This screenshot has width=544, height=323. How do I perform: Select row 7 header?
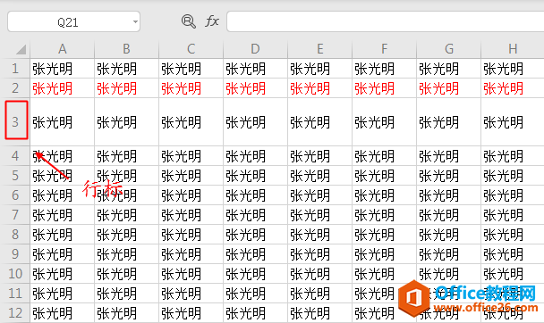(15, 215)
